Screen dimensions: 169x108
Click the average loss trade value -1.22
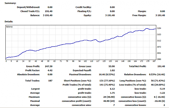click(162, 93)
